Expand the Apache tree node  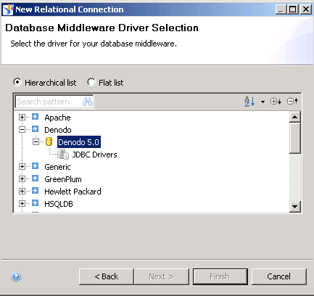click(x=22, y=118)
